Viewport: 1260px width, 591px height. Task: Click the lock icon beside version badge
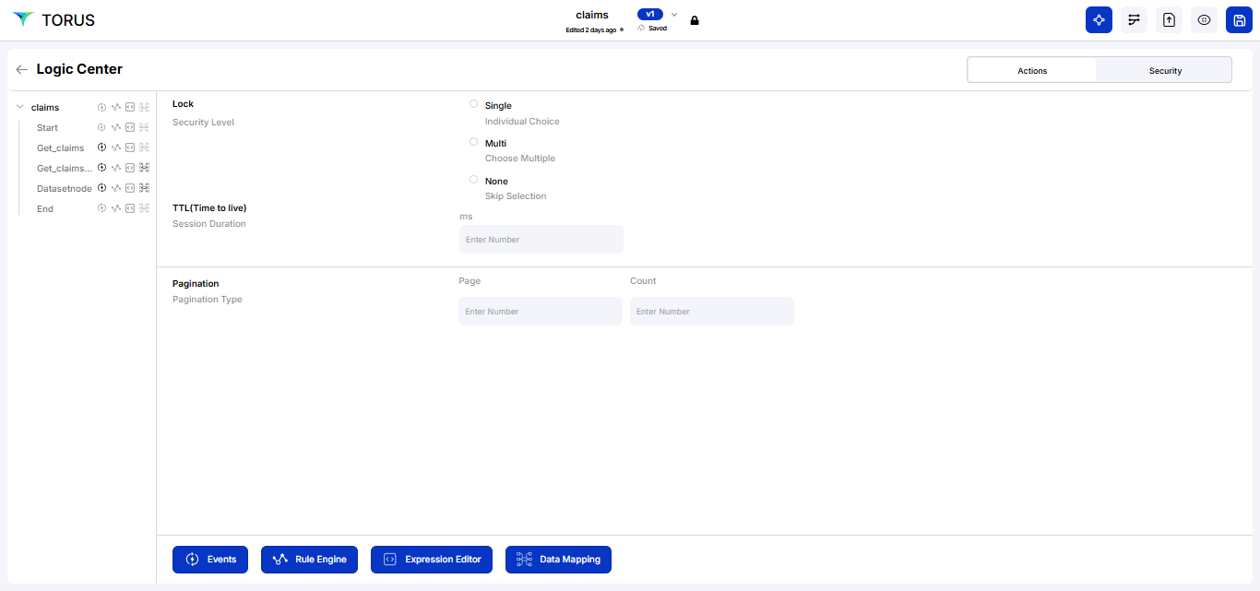(x=695, y=20)
